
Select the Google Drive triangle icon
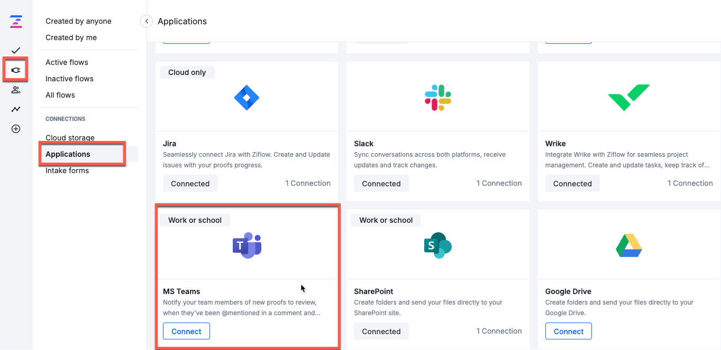[628, 245]
